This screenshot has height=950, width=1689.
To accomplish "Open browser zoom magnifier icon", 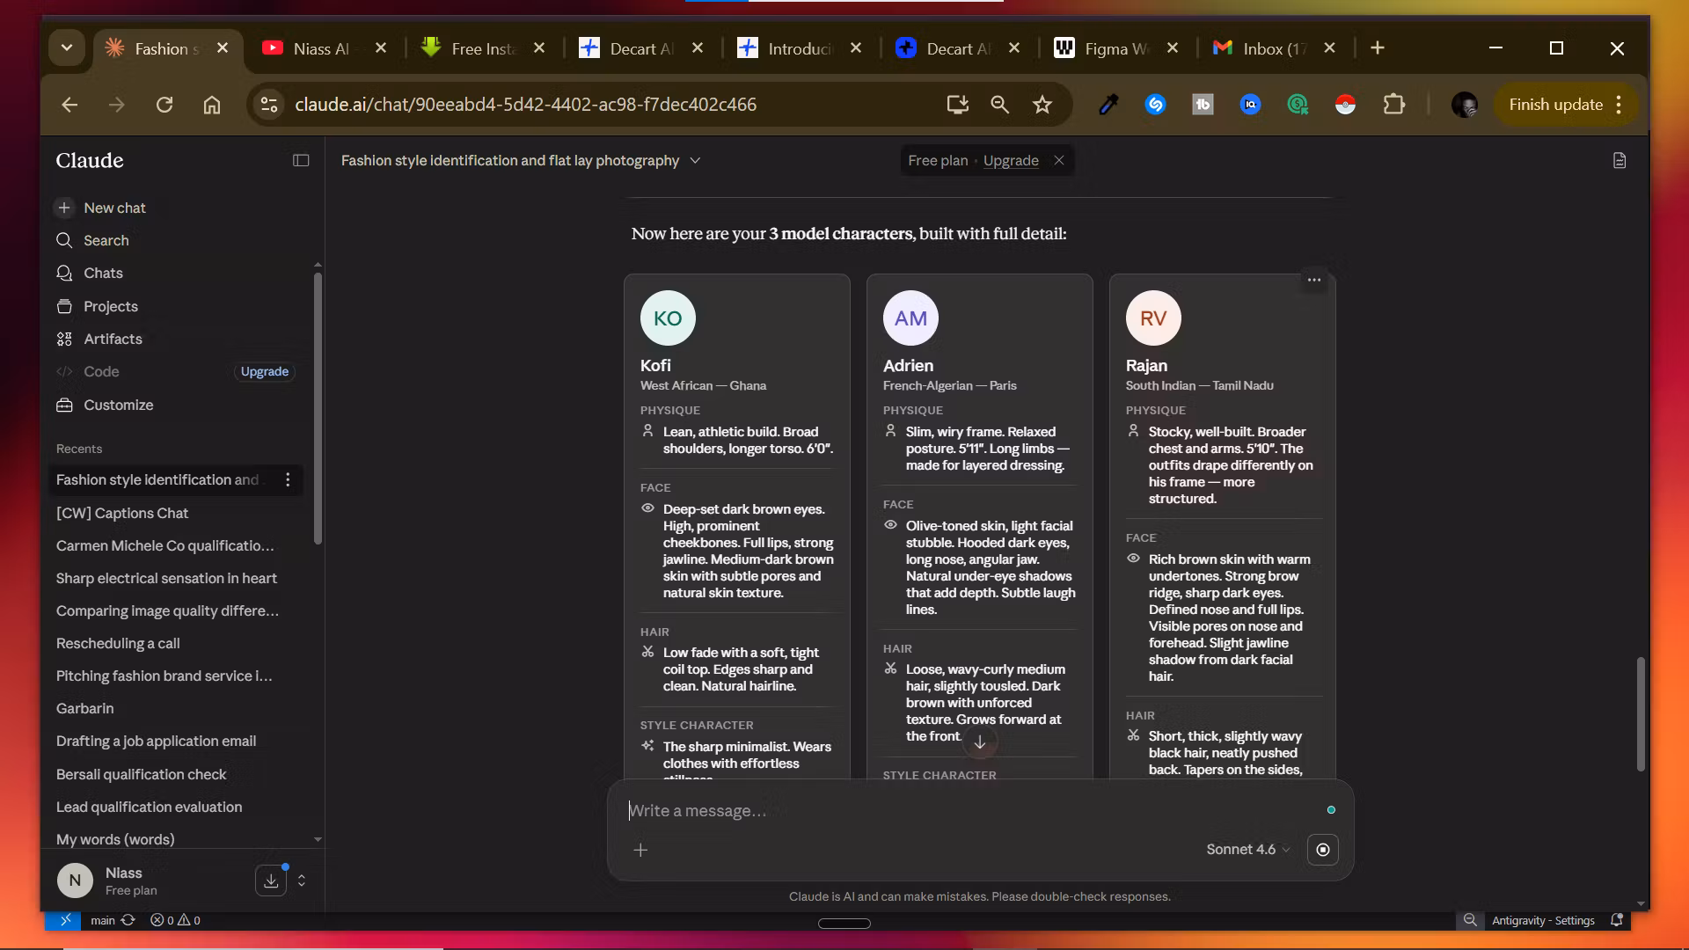I will pos(999,105).
